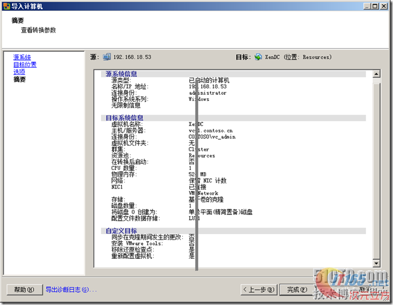
Task: Click the NIC1 row label
Action: pyautogui.click(x=117, y=187)
